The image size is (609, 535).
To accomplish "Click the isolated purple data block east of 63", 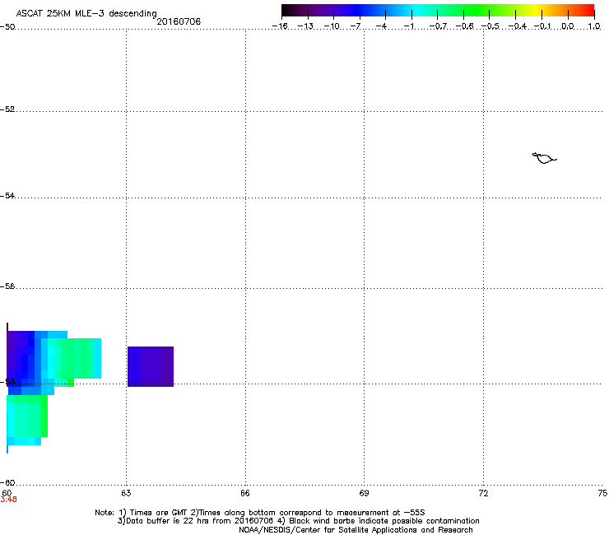I will point(151,366).
